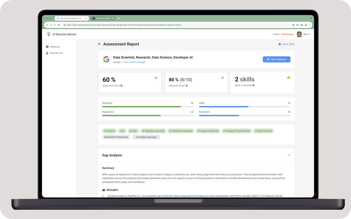Viewport: 351px width, 219px height.
Task: Click the trend chart icon on Alignment Score card
Action: pyautogui.click(x=156, y=78)
